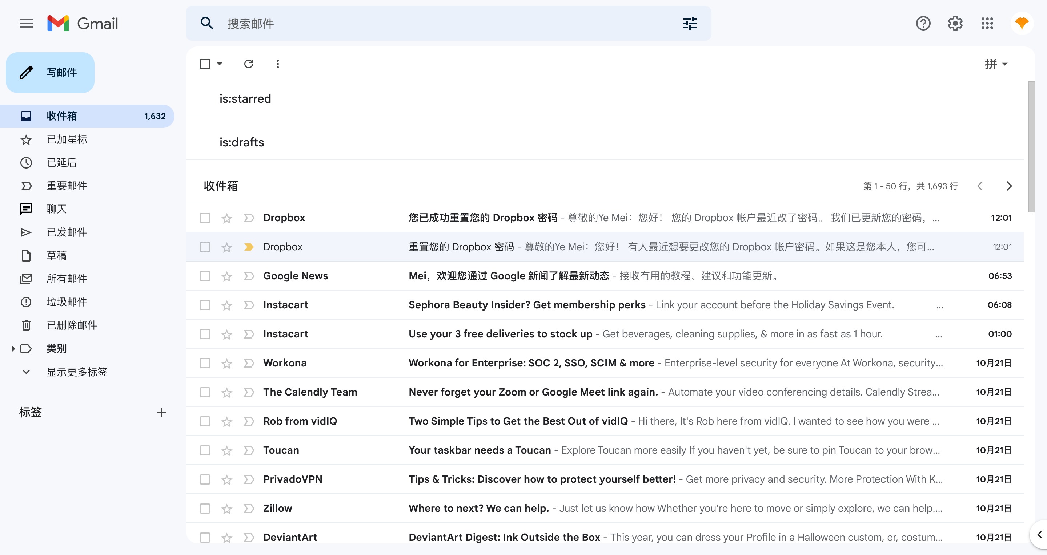
Task: Star the Google News email
Action: tap(227, 276)
